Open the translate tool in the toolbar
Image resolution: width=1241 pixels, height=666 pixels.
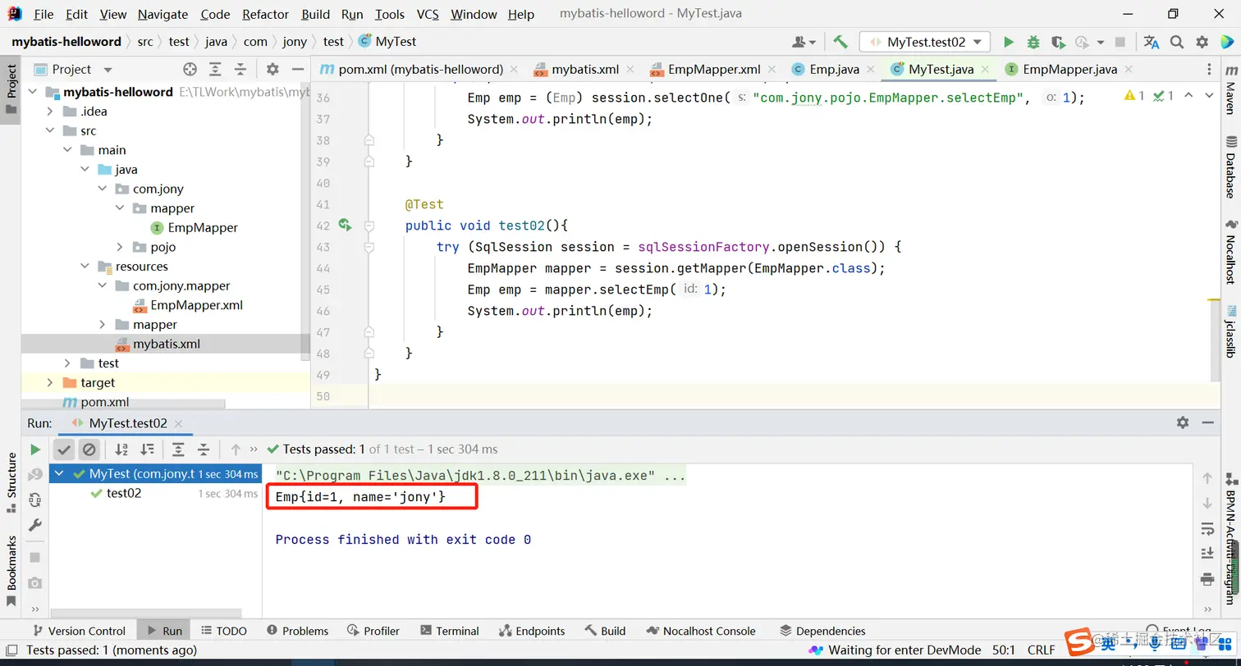click(1152, 42)
